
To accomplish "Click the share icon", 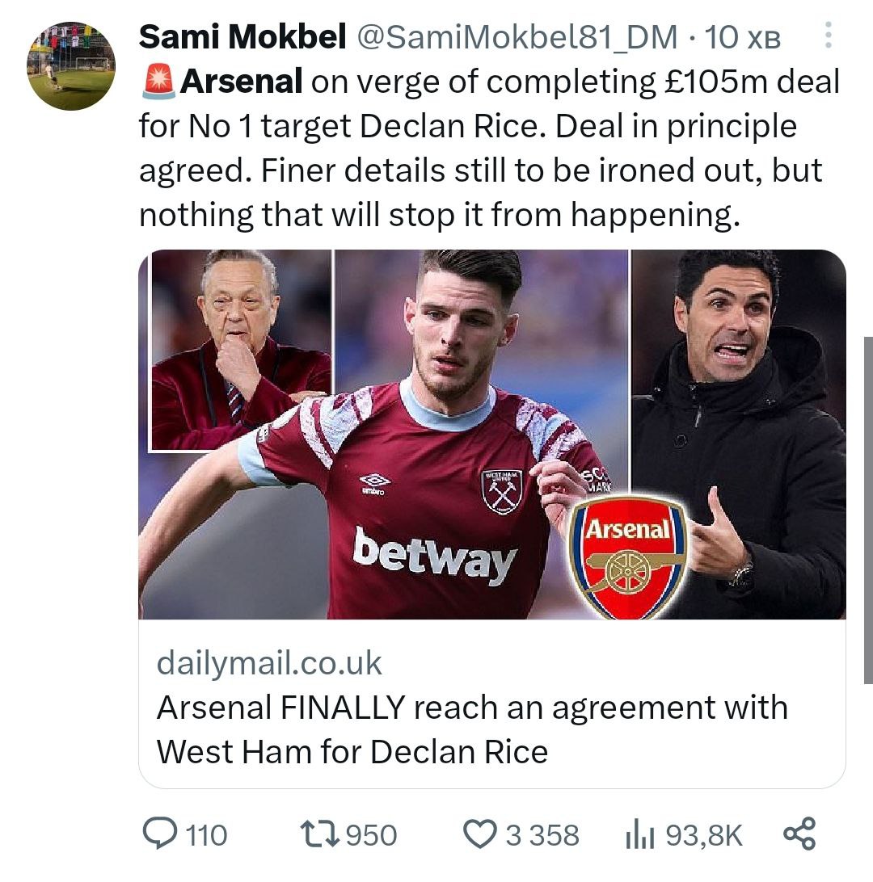I will [x=799, y=834].
